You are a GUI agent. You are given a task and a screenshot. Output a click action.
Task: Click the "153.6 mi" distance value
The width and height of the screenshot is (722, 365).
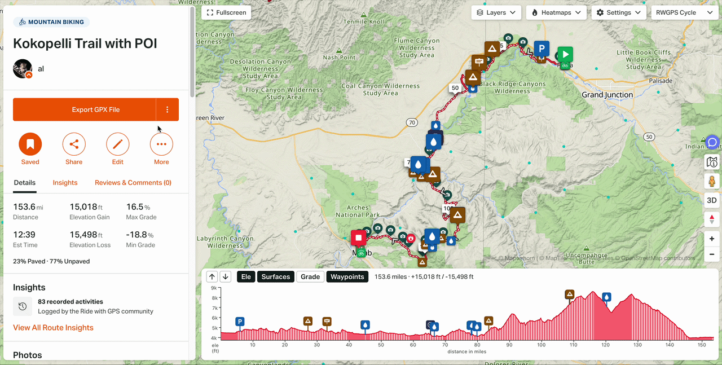point(28,207)
